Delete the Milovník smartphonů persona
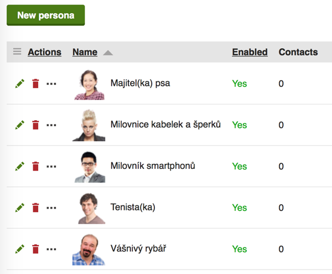This screenshot has width=332, height=274. (x=35, y=166)
